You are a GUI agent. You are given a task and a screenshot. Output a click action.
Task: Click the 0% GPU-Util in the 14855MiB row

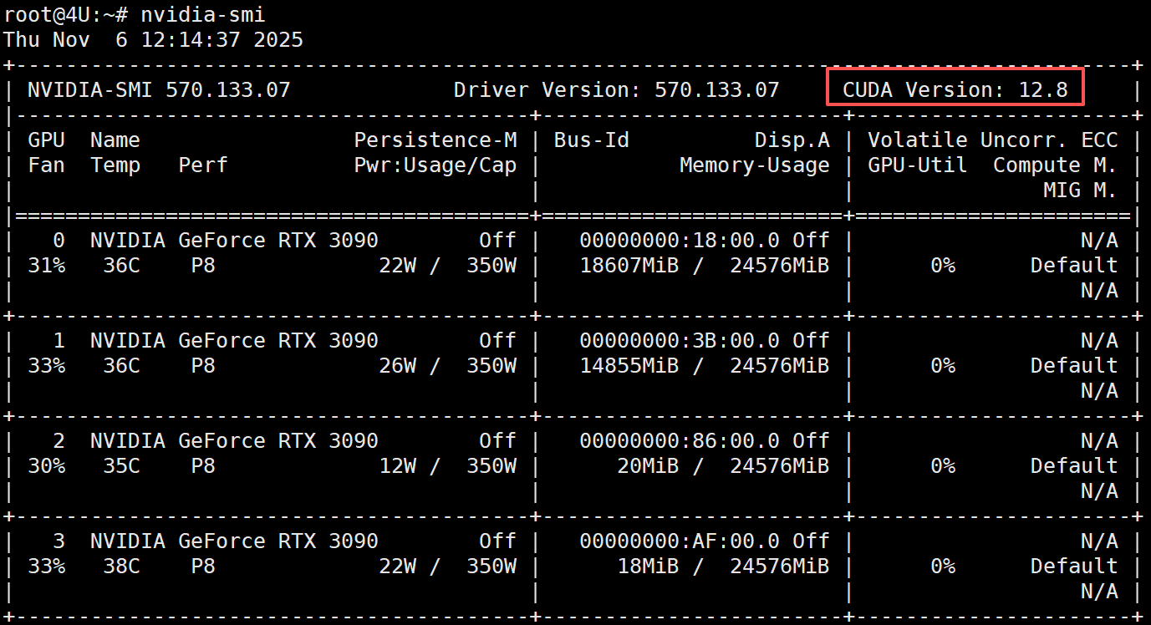(x=943, y=365)
